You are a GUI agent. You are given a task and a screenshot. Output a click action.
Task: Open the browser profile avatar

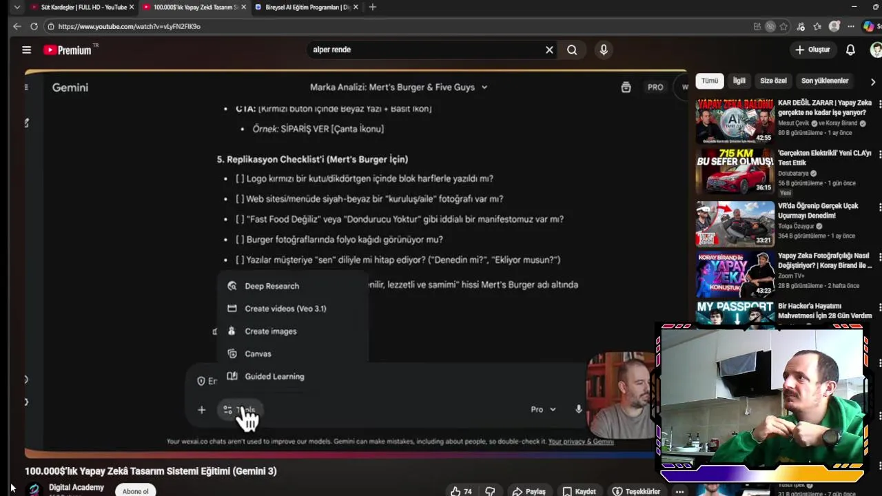click(x=834, y=26)
